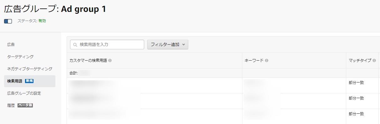Sort by キーワード column header
380x124 pixels.
[x=254, y=61]
